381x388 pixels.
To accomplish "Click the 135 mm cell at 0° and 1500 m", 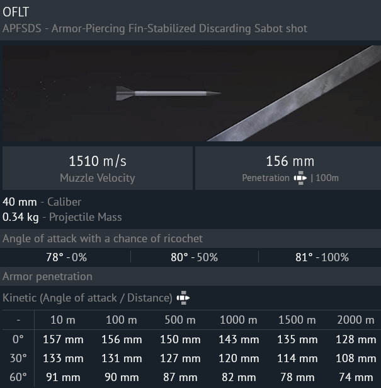I will click(297, 339).
